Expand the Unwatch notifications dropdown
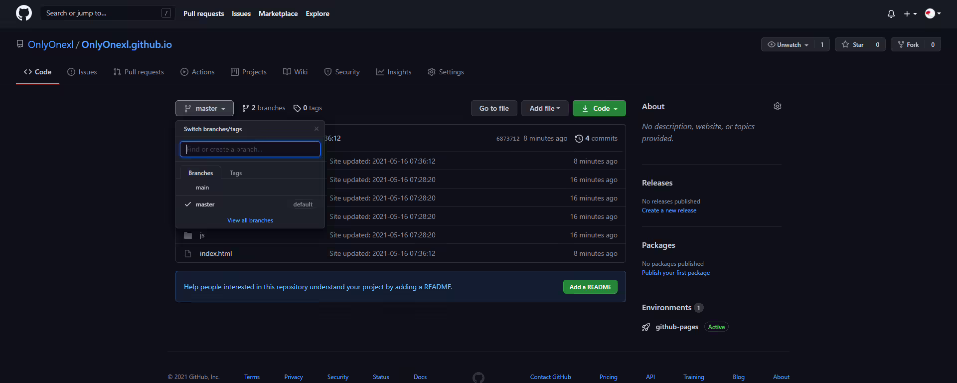957x383 pixels. tap(788, 44)
